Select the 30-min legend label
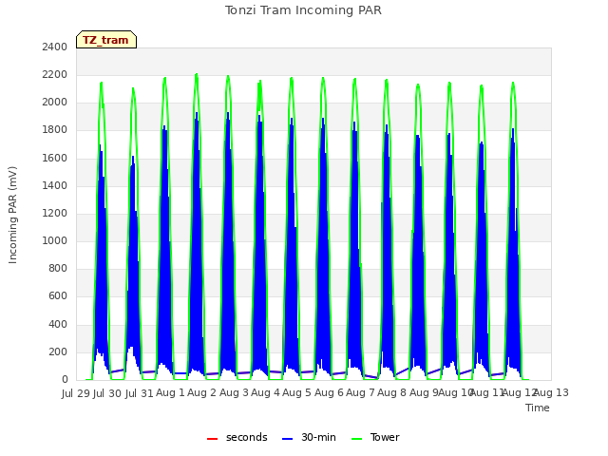 (x=318, y=437)
